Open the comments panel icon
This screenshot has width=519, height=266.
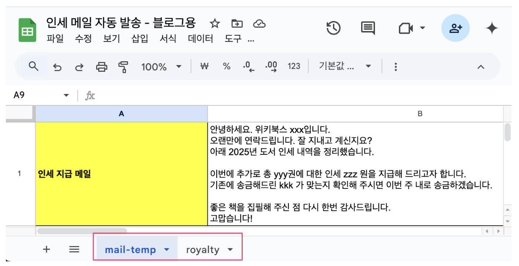click(x=368, y=28)
